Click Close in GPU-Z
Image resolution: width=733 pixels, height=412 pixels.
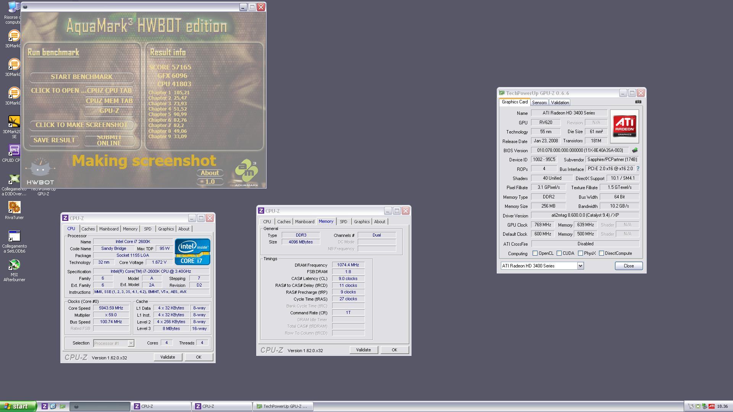pyautogui.click(x=628, y=266)
